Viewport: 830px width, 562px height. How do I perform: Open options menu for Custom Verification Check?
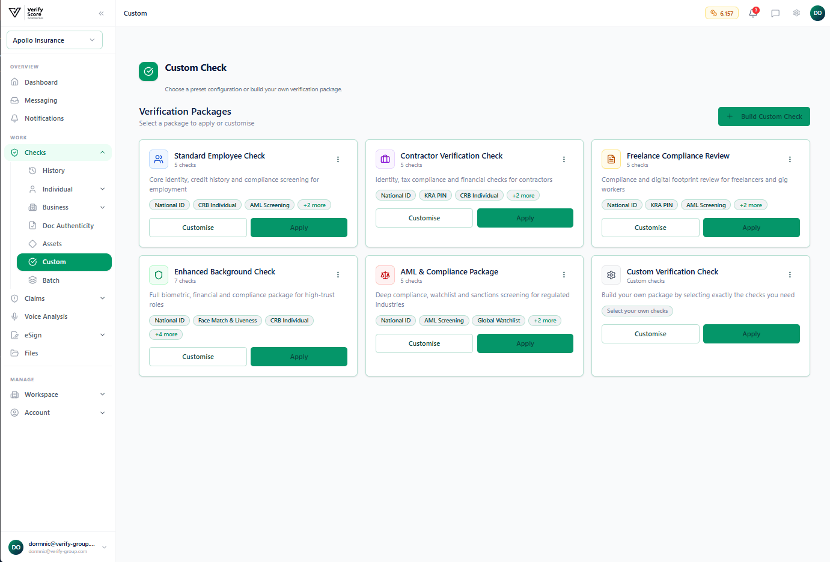(x=790, y=274)
